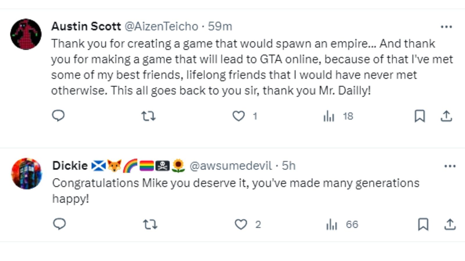Retweet Austin Scott's post

[148, 116]
